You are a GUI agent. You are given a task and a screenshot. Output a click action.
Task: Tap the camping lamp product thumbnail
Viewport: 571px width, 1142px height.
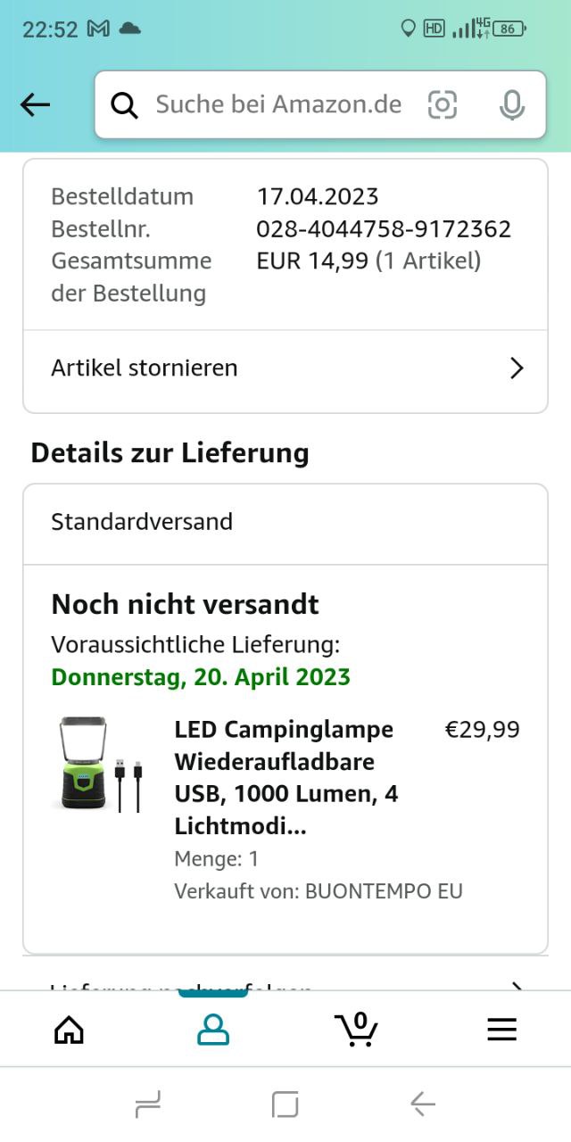tap(97, 765)
